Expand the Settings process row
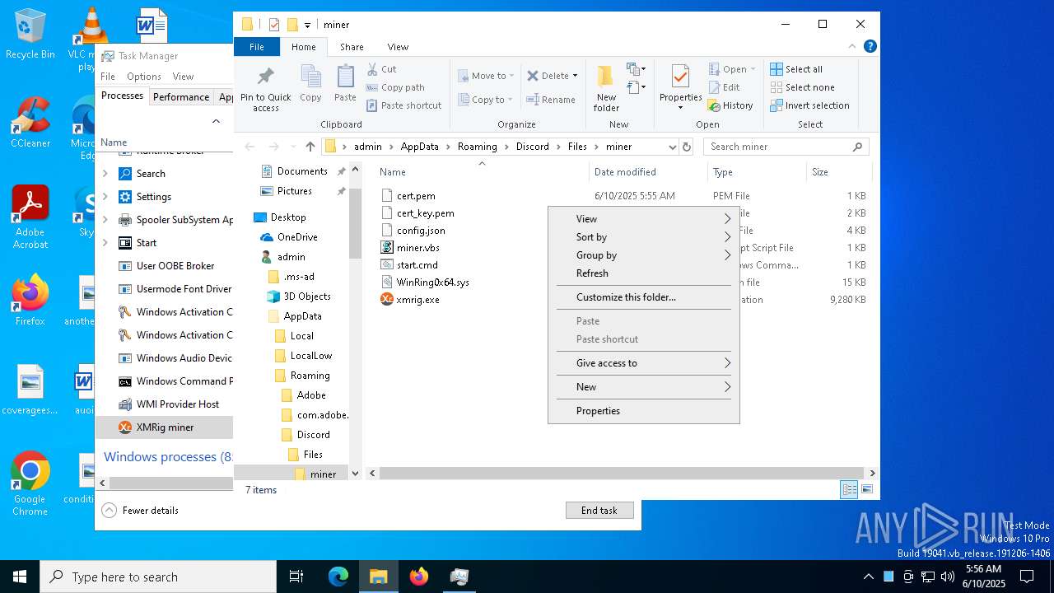The image size is (1054, 593). click(105, 197)
